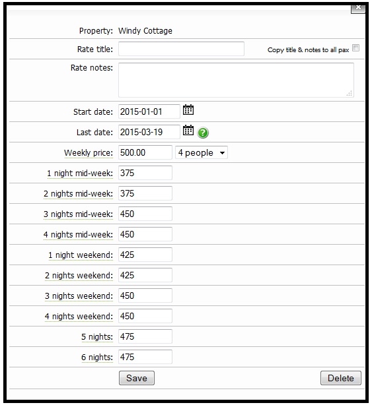372x405 pixels.
Task: Open the Start date calendar picker
Action: pos(188,109)
